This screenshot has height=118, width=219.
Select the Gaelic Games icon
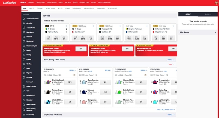(24, 86)
